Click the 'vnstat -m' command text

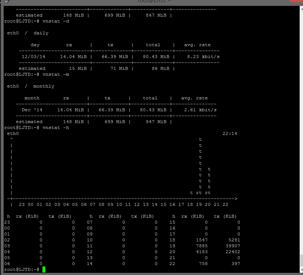[56, 74]
